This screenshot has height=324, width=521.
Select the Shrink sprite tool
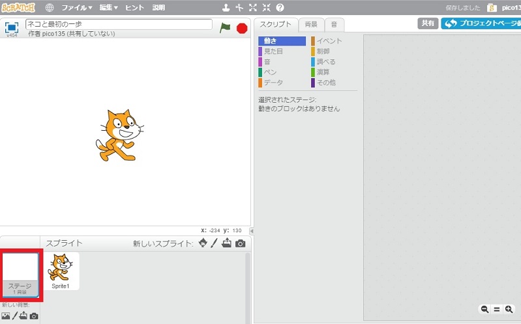coord(267,7)
